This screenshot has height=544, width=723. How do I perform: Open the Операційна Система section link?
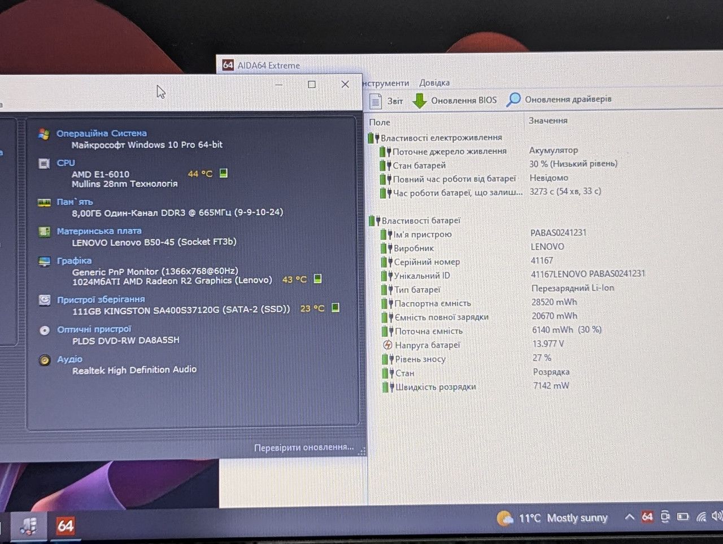[102, 133]
